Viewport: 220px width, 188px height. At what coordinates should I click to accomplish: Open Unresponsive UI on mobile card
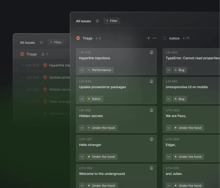[191, 91]
